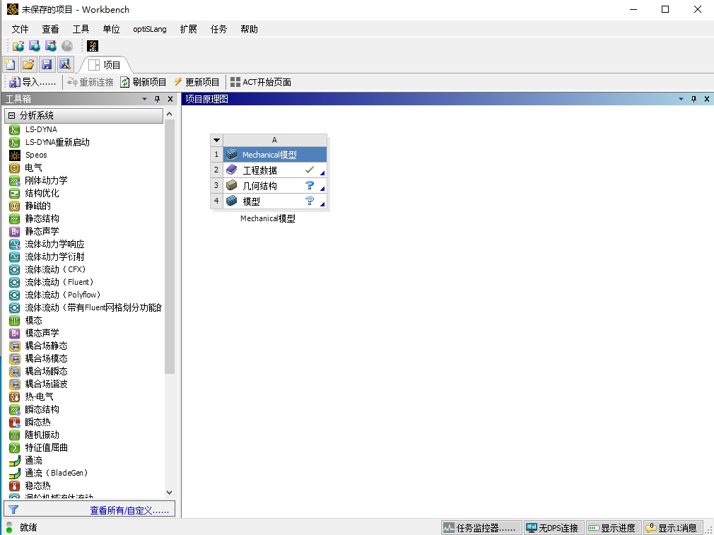Image resolution: width=714 pixels, height=535 pixels.
Task: Collapse the 分析系统 group
Action: [13, 114]
